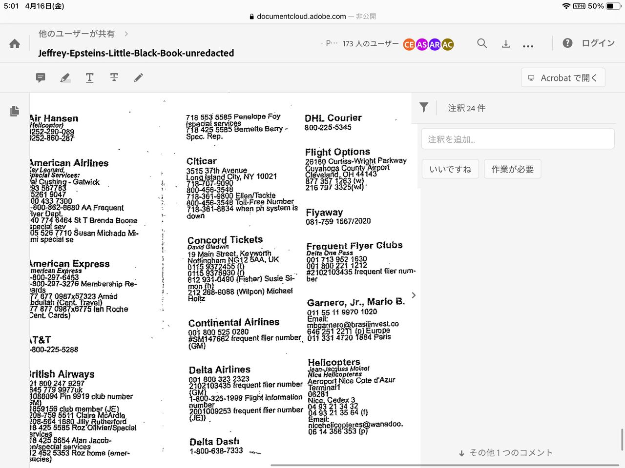Select the underline text tool
Image resolution: width=625 pixels, height=468 pixels.
coord(90,78)
